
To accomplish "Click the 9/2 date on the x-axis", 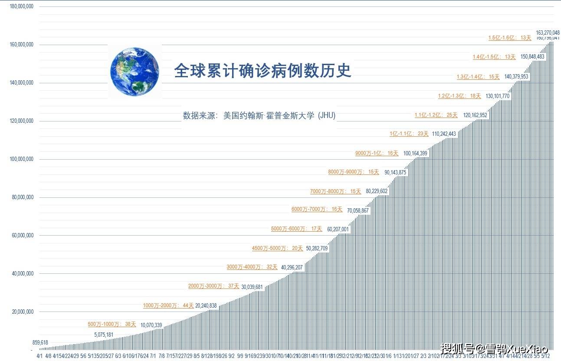I will [232, 356].
